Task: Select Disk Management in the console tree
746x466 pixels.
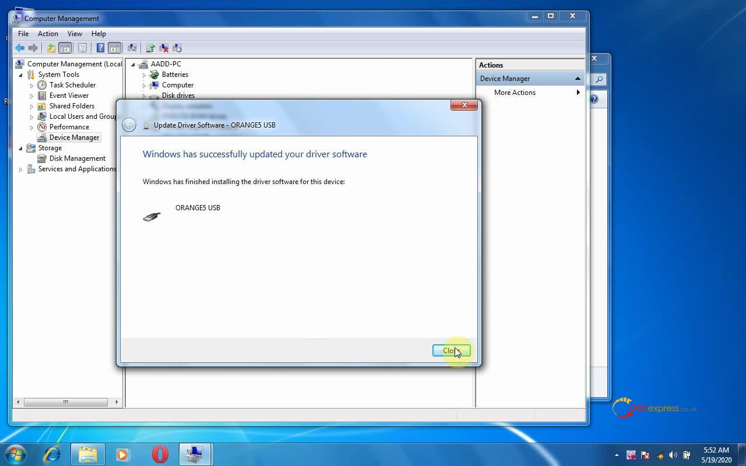Action: [77, 158]
